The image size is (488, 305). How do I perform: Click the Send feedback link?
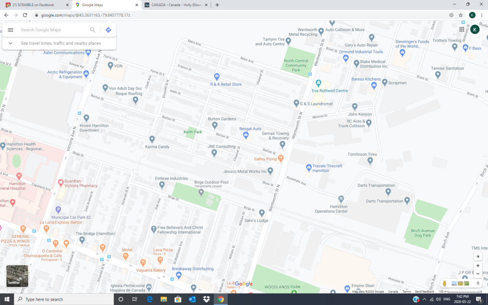(x=424, y=291)
